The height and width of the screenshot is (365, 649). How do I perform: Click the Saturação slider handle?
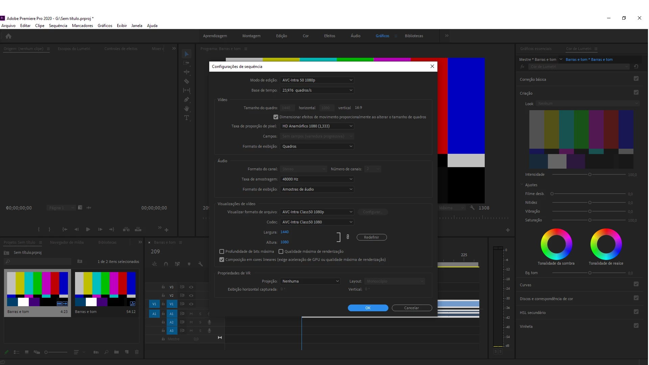(x=590, y=220)
